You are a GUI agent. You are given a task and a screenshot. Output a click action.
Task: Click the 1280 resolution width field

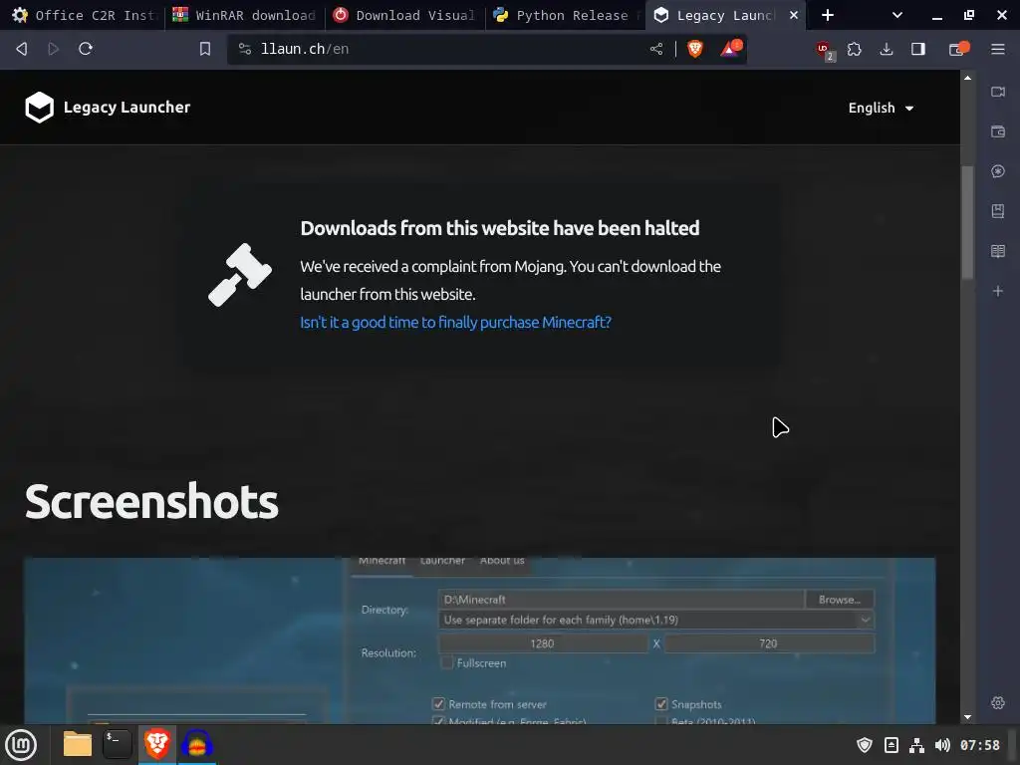pos(543,643)
